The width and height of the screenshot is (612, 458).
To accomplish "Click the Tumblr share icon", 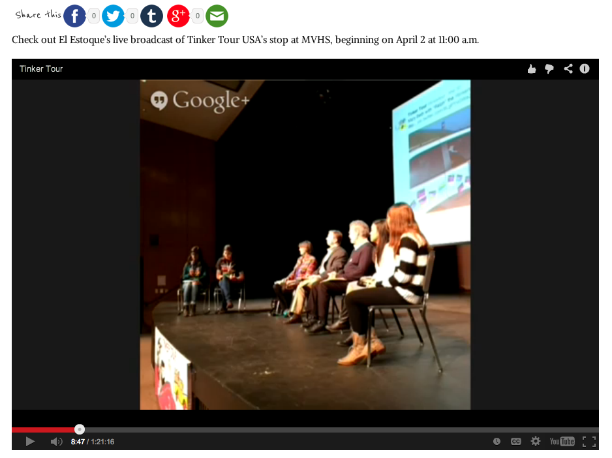I will (x=151, y=16).
